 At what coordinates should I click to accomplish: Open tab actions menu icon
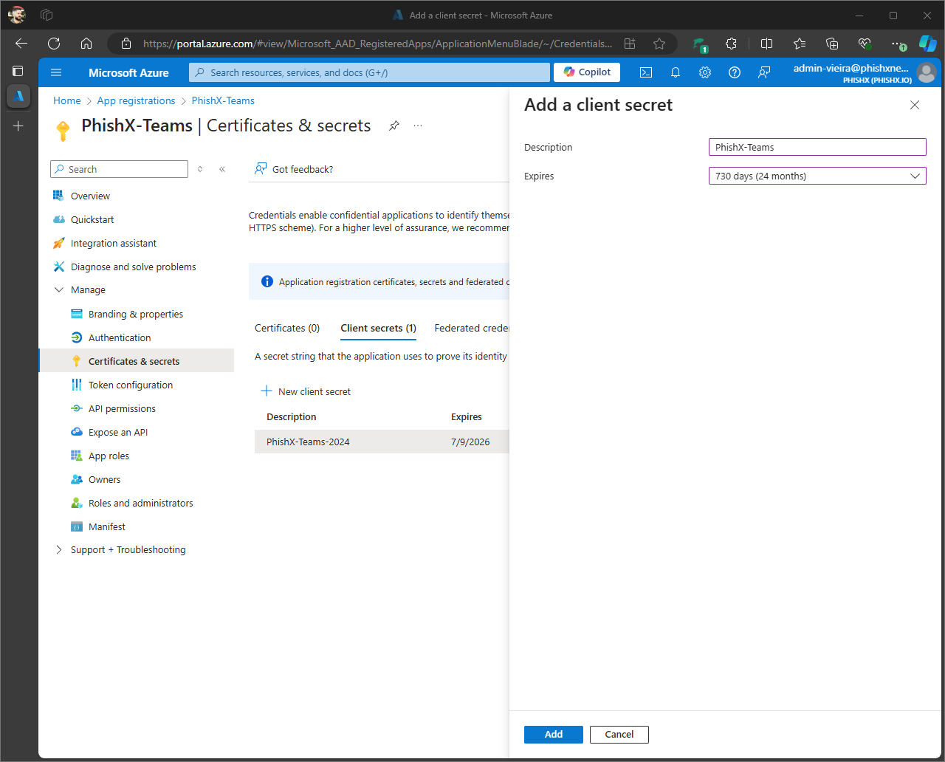click(x=18, y=71)
